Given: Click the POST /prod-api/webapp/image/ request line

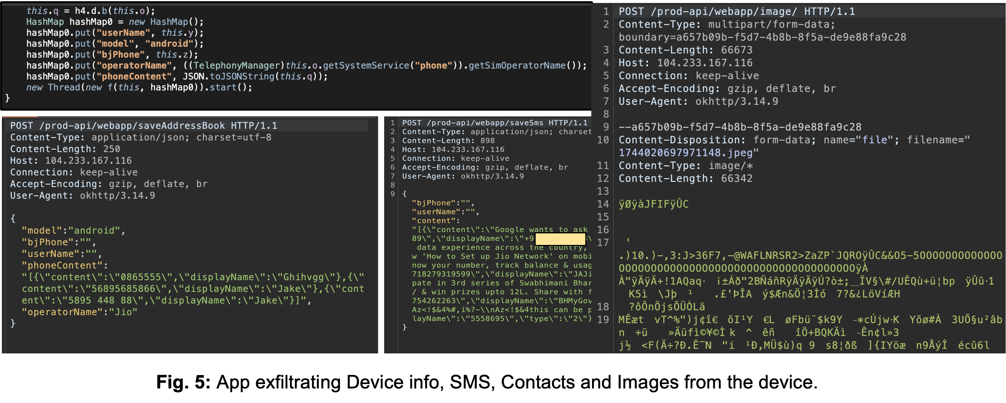Looking at the screenshot, I should click(736, 11).
